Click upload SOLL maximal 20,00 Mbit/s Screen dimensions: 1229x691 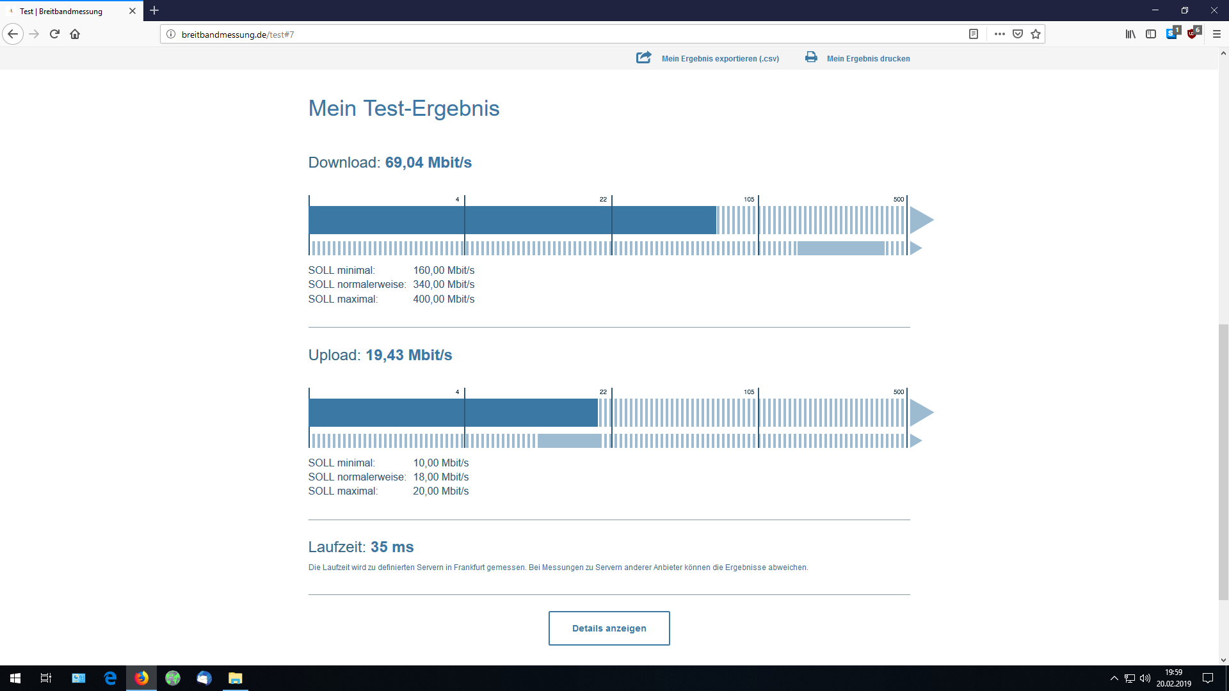[389, 491]
